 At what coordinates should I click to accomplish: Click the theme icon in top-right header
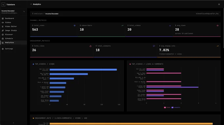[219, 4]
